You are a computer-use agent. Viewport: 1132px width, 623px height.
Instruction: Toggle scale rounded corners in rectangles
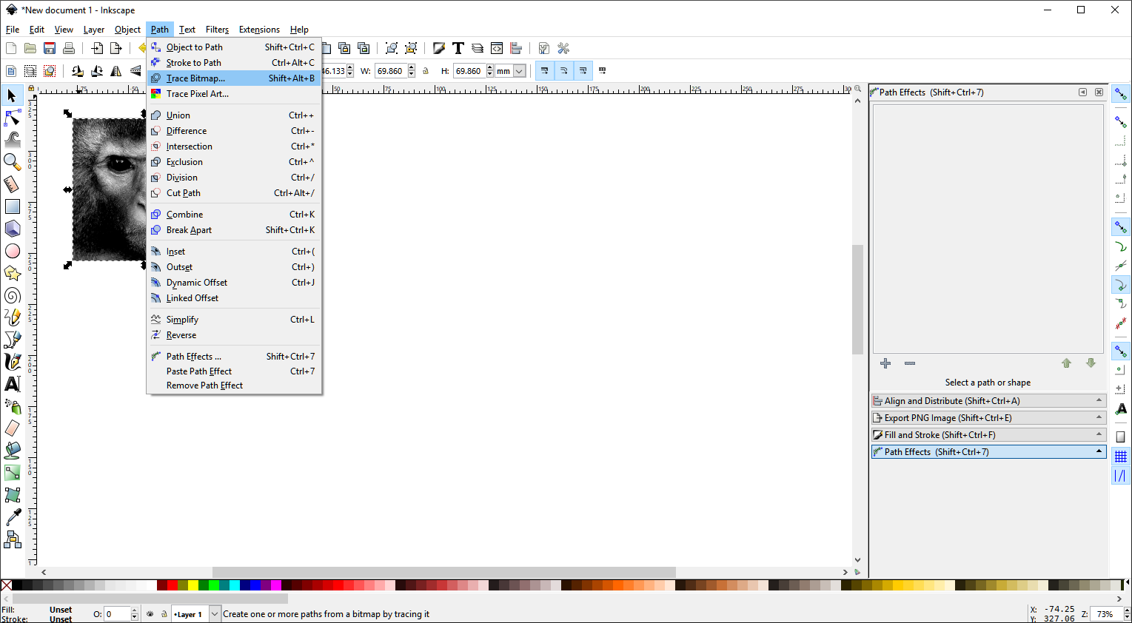coord(563,71)
